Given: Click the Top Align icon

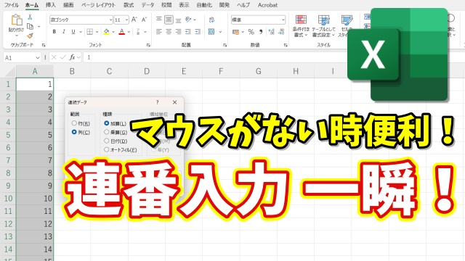Looking at the screenshot, I should [x=159, y=20].
